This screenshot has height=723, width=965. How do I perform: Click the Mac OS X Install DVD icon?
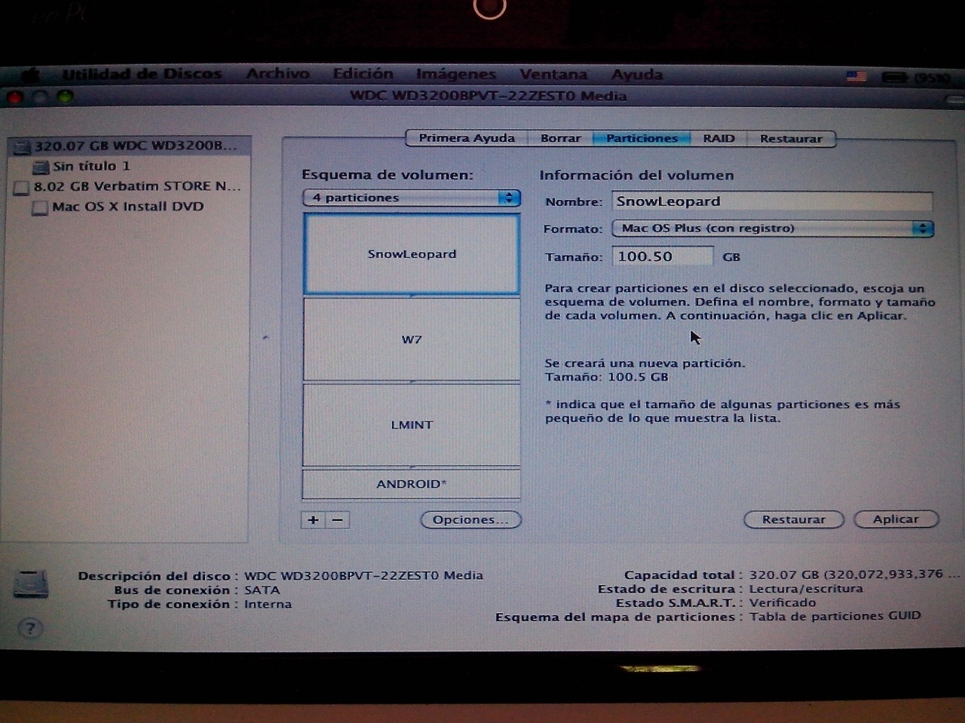pyautogui.click(x=40, y=207)
